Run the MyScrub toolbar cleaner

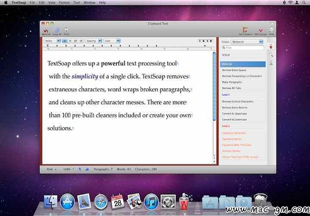(x=46, y=31)
